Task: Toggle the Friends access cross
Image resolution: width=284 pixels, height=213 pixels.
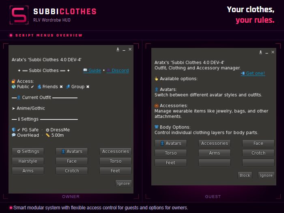Action: [x=61, y=87]
